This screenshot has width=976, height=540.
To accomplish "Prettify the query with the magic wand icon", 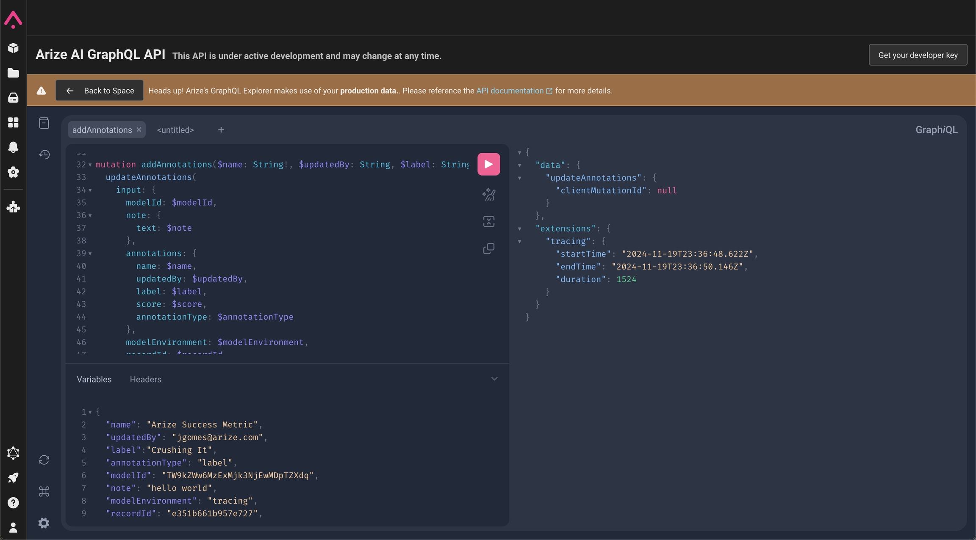I will (488, 195).
